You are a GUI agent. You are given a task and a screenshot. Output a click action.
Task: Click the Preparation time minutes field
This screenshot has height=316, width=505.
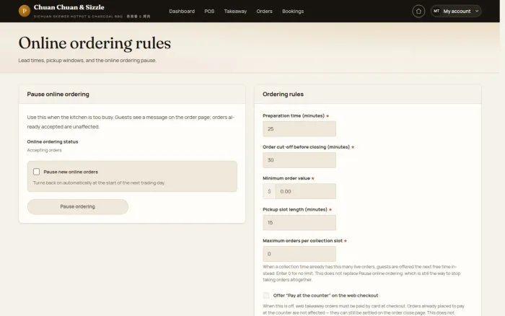[x=299, y=129]
